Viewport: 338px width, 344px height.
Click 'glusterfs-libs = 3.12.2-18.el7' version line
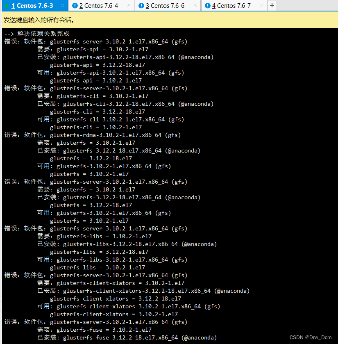(x=99, y=252)
